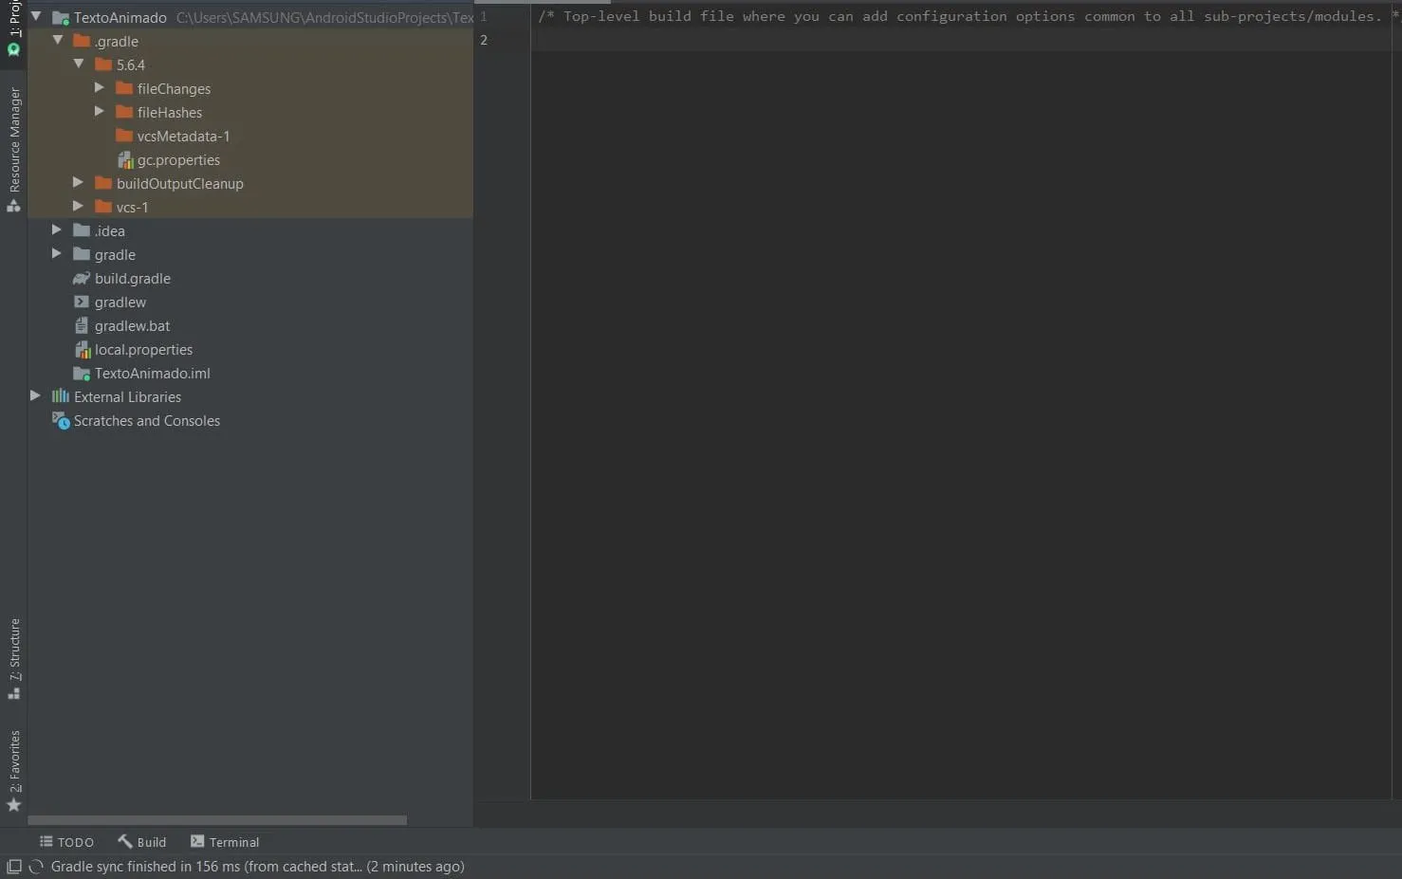Image resolution: width=1402 pixels, height=879 pixels.
Task: Open the TODO tool window tab
Action: 66,842
